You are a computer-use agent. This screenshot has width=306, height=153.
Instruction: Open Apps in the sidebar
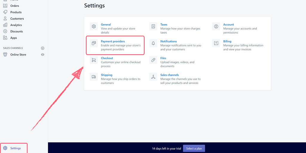point(14,38)
